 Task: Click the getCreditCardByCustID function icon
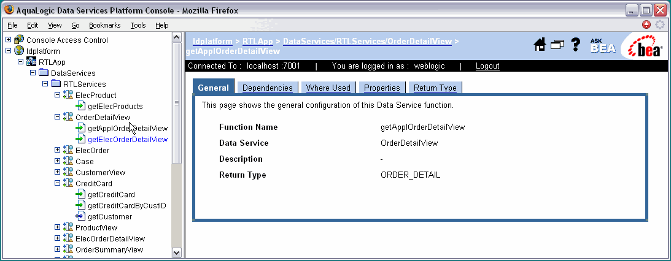point(80,205)
